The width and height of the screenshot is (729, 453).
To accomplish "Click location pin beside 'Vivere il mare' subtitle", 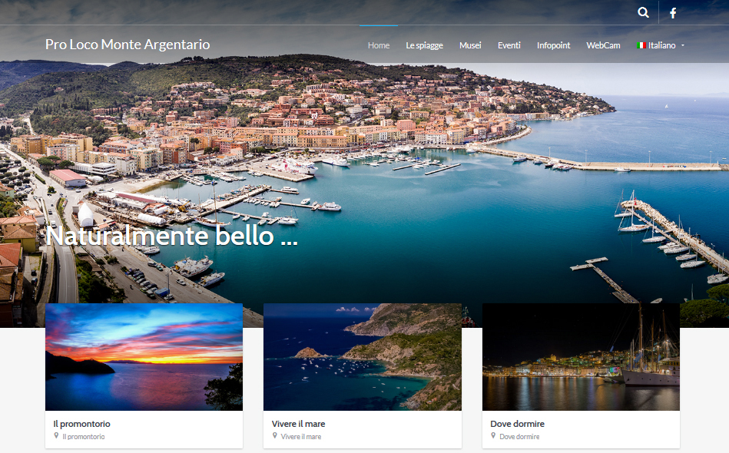I will tap(275, 436).
